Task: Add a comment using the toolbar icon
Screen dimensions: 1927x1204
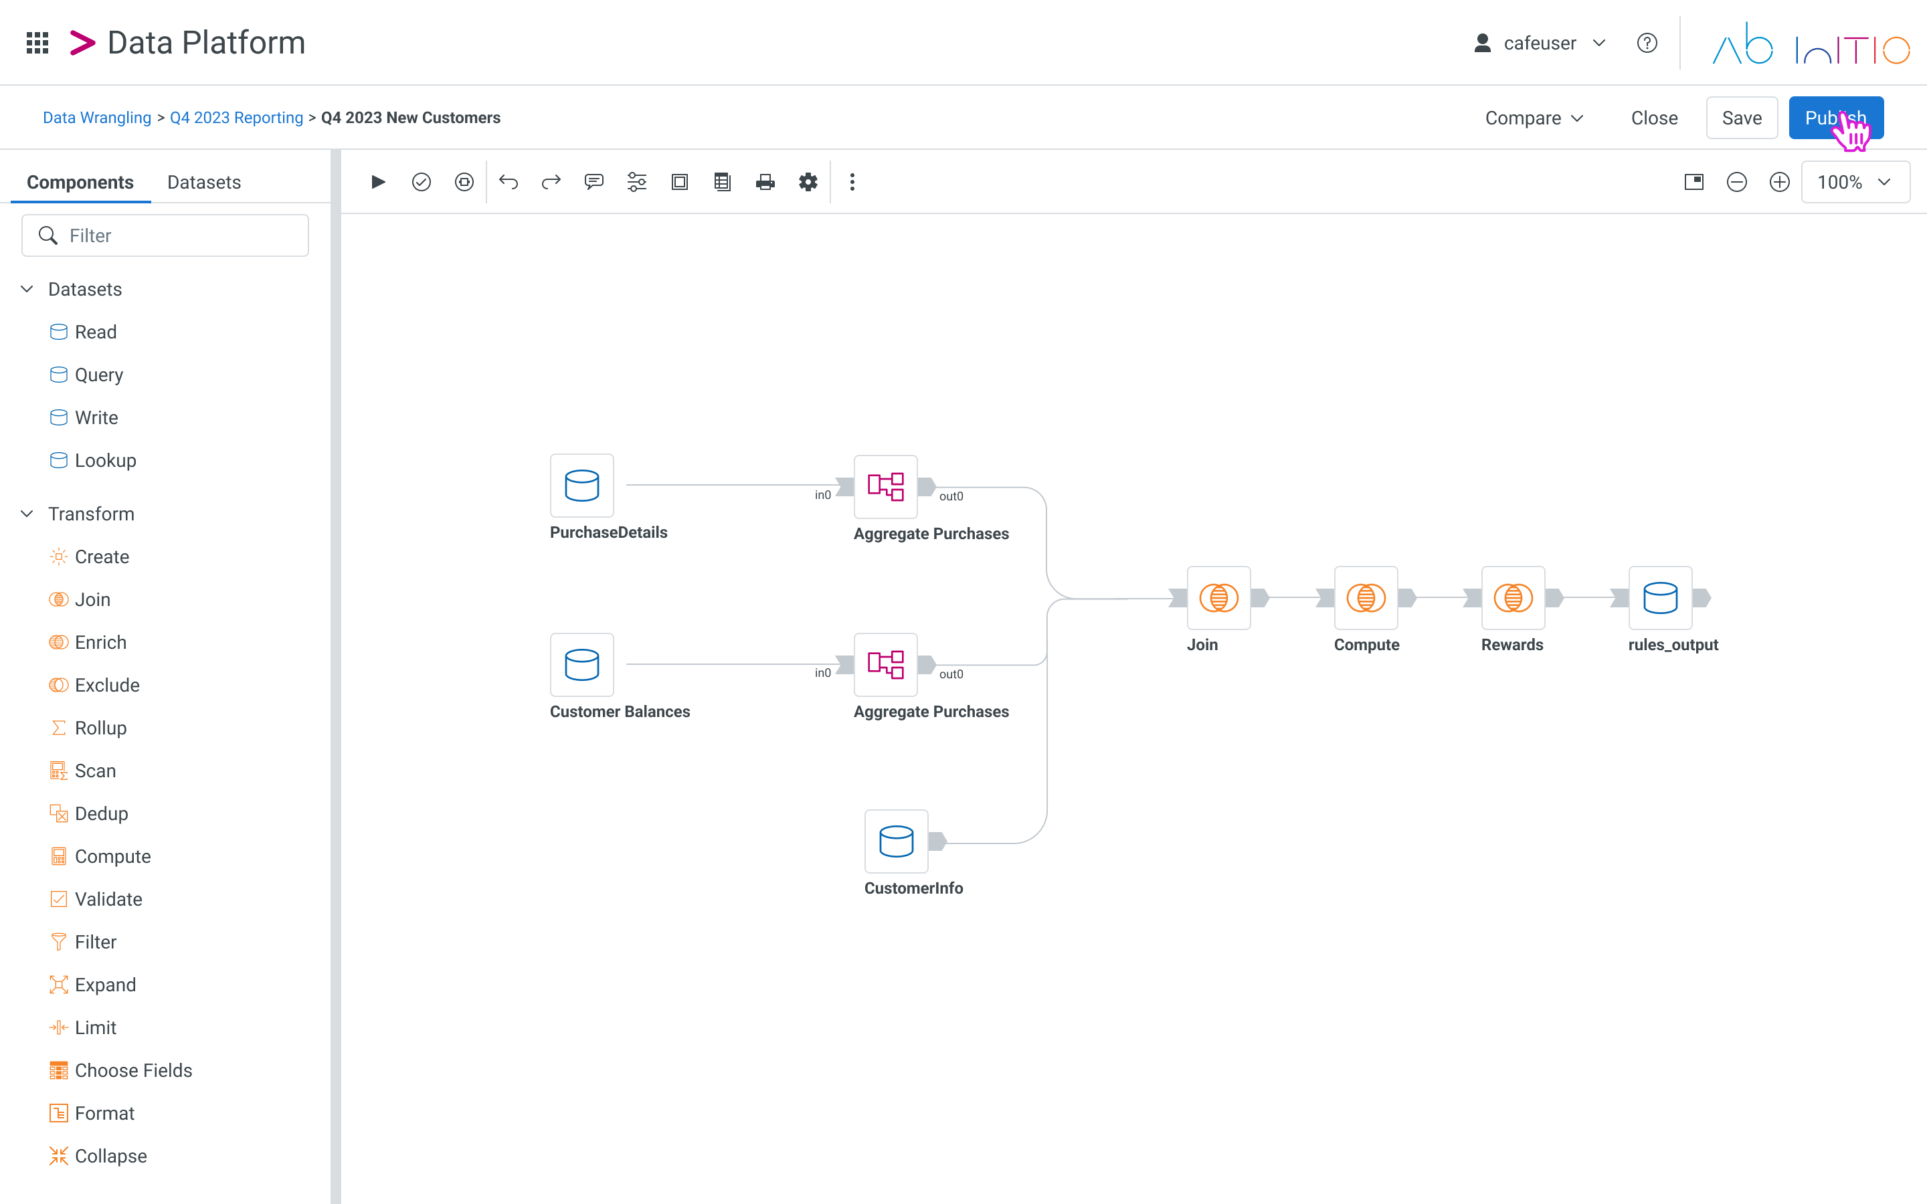Action: point(594,183)
